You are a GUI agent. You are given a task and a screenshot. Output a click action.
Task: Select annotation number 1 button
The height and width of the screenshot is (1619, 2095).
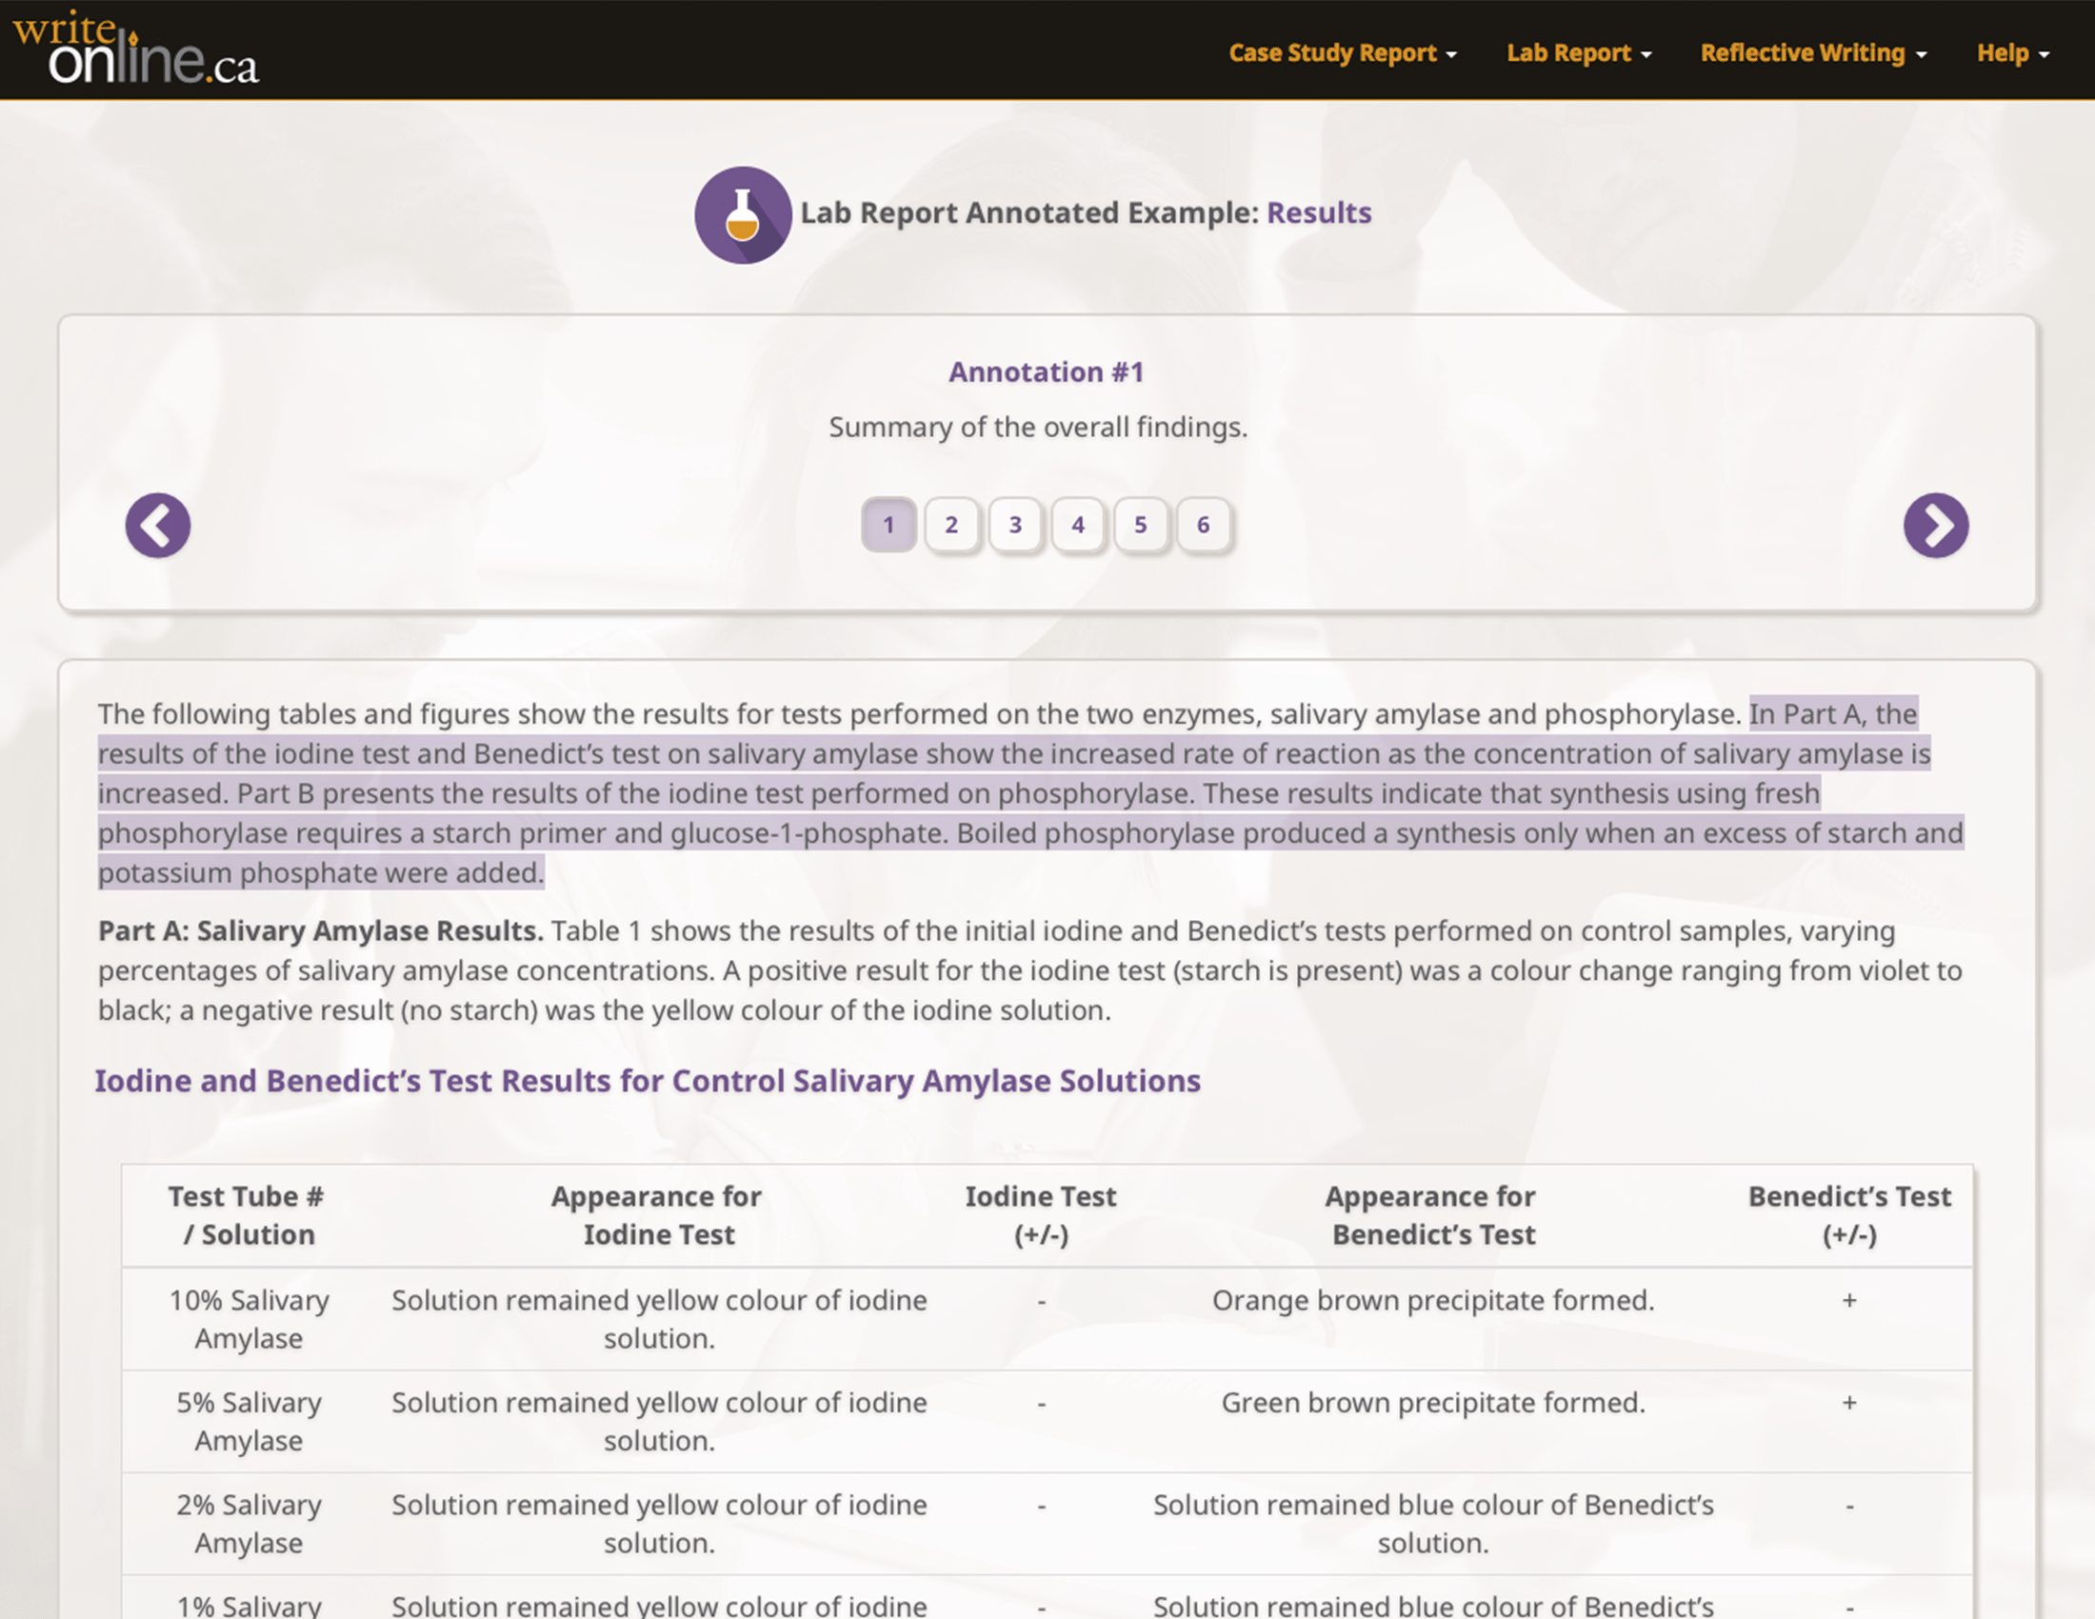tap(888, 525)
